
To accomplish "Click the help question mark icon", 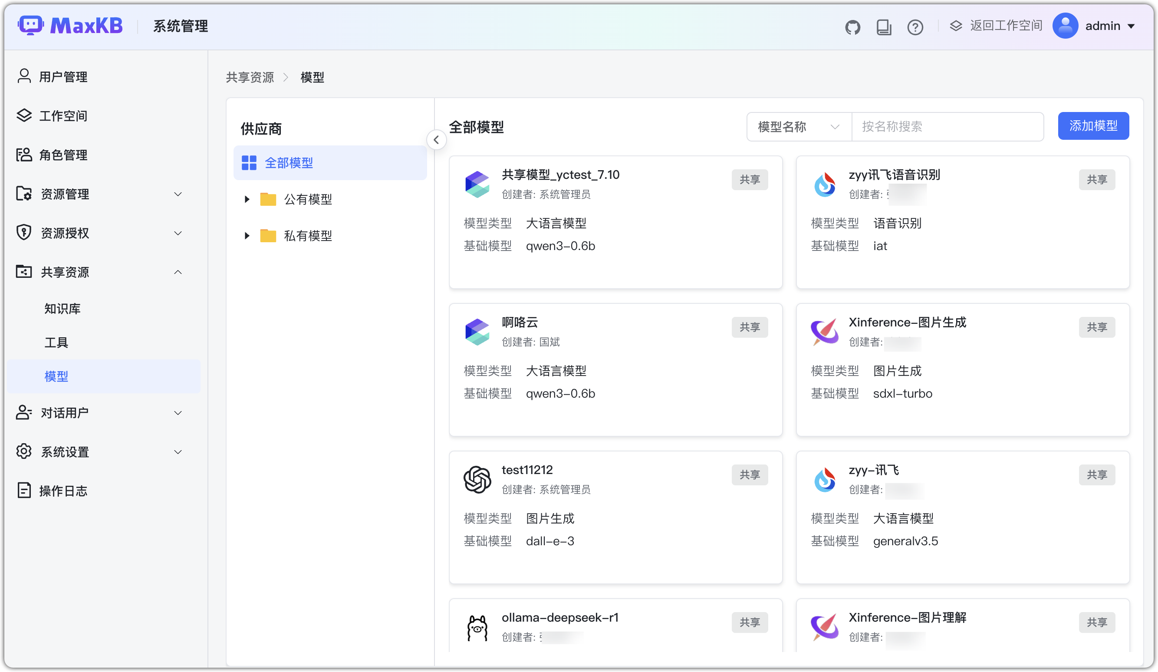I will pos(915,27).
